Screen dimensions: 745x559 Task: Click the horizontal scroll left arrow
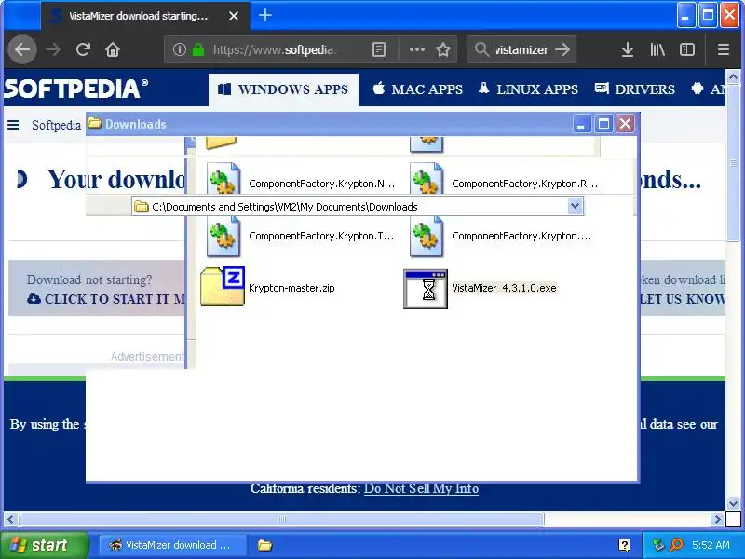11,519
